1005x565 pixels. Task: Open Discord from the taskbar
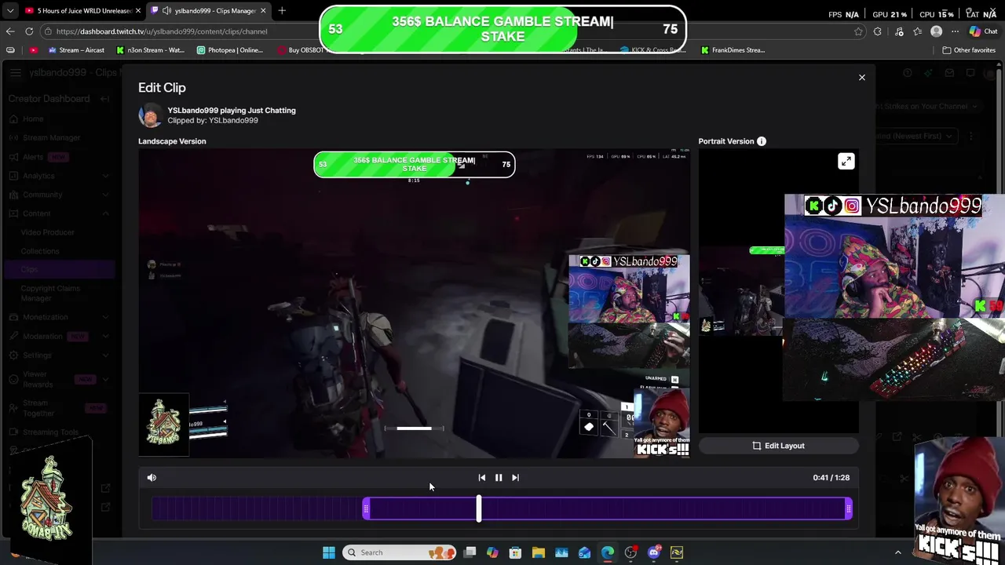(x=653, y=552)
